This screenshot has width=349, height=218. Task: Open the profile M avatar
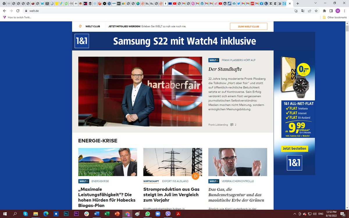pos(338,11)
